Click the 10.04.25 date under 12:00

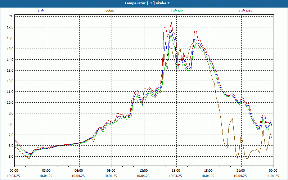pyautogui.click(x=143, y=176)
